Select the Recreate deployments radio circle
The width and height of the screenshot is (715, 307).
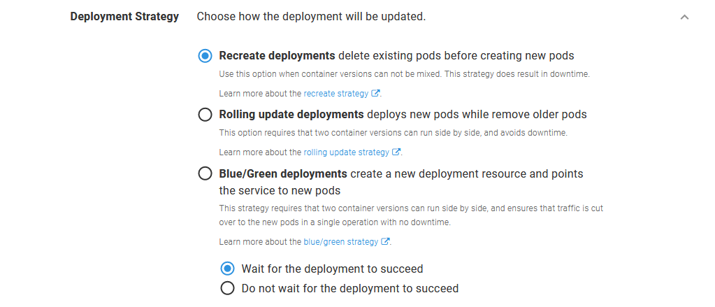(x=205, y=56)
